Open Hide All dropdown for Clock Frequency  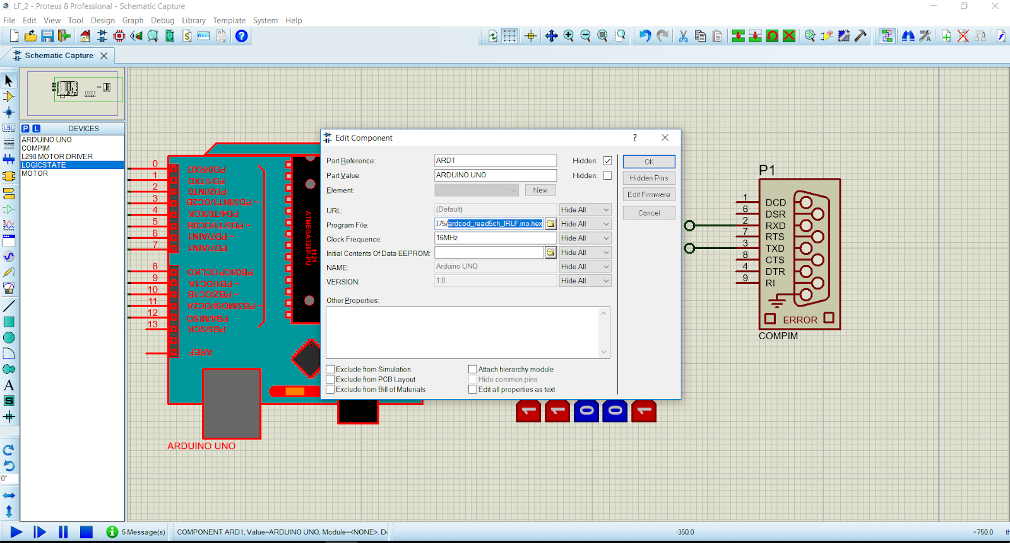pyautogui.click(x=585, y=238)
